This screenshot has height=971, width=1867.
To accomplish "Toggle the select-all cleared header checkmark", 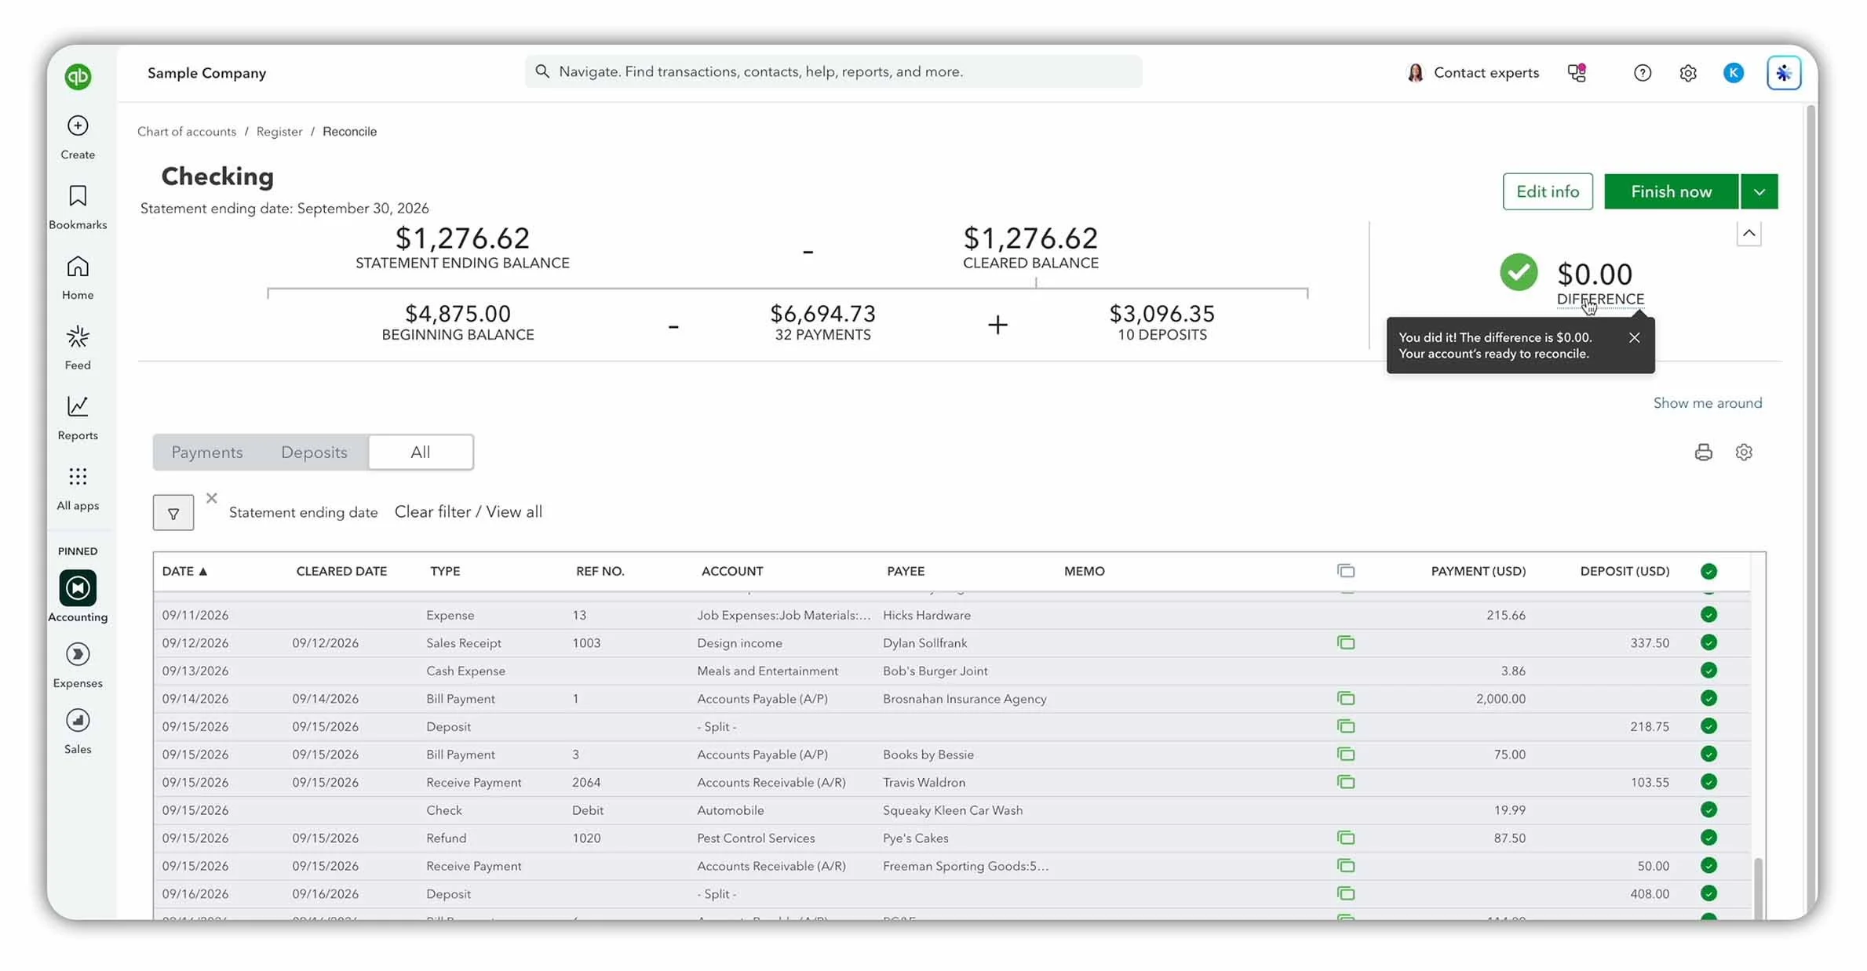I will [1708, 571].
